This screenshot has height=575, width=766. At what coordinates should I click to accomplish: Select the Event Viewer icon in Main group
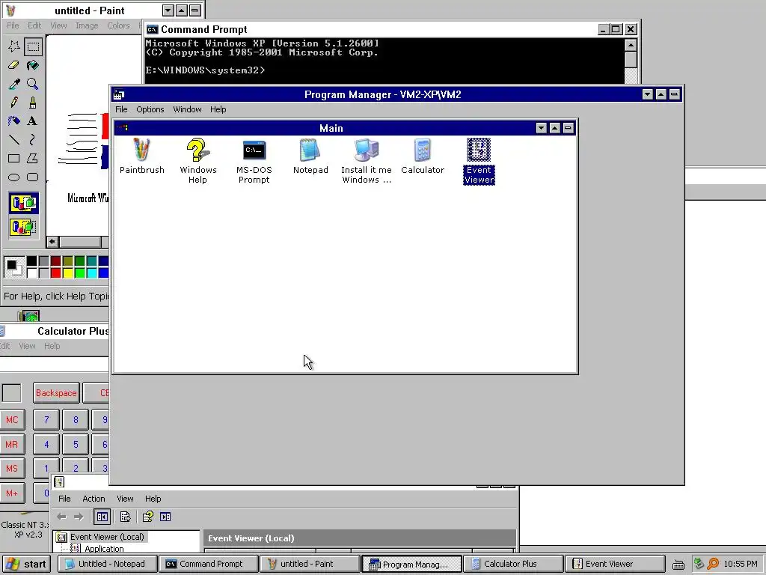479,161
